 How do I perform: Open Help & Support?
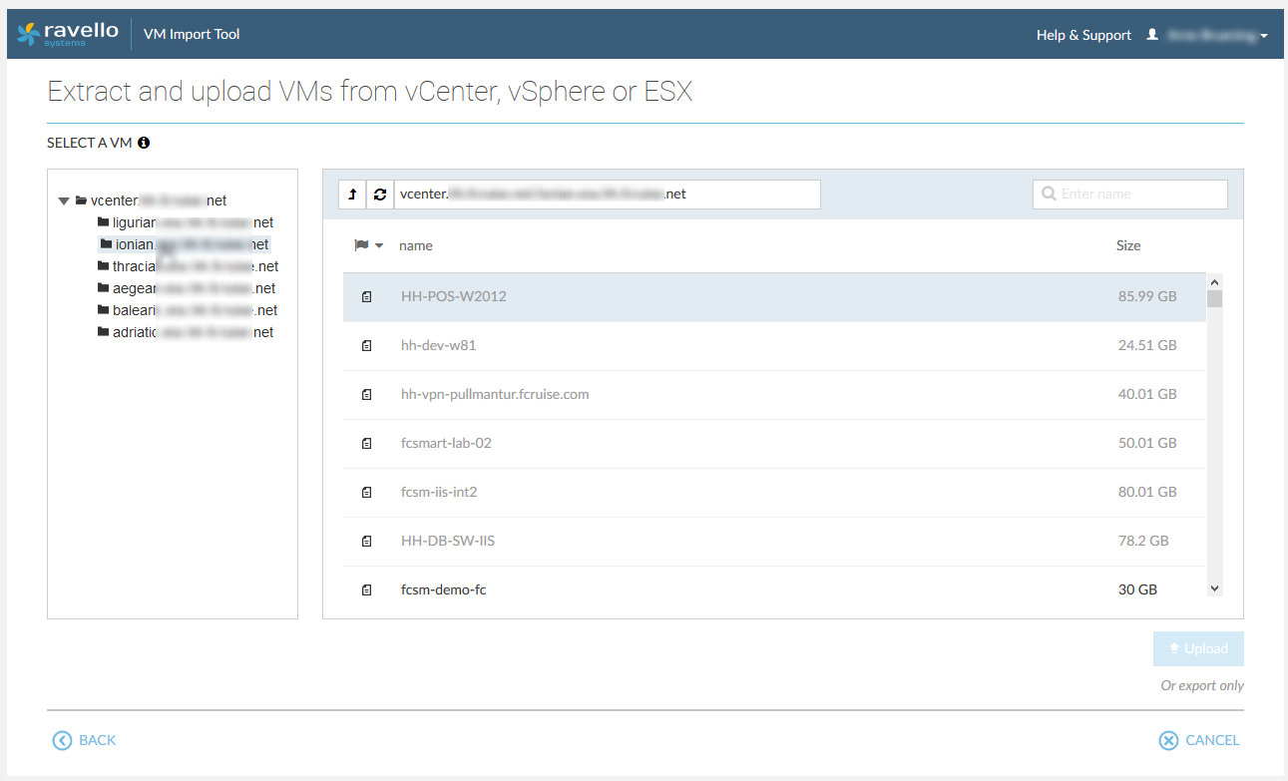click(x=1083, y=35)
